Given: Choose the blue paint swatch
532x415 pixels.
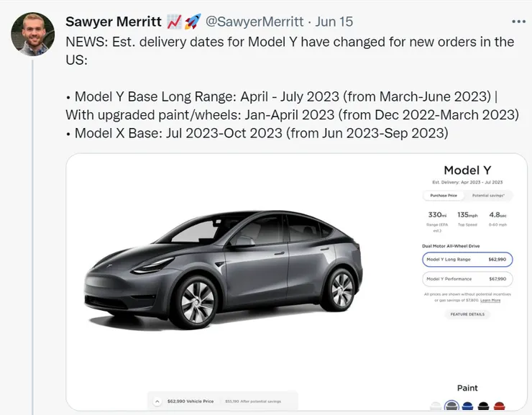Looking at the screenshot, I should click(x=468, y=407).
